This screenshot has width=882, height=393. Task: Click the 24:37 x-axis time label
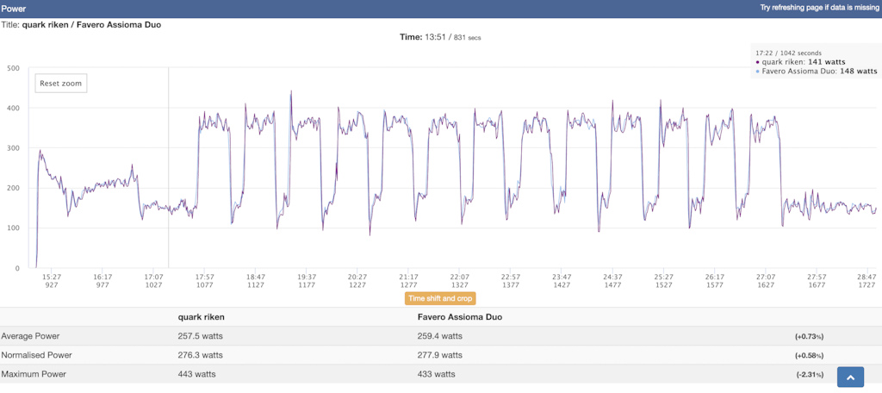click(x=612, y=277)
